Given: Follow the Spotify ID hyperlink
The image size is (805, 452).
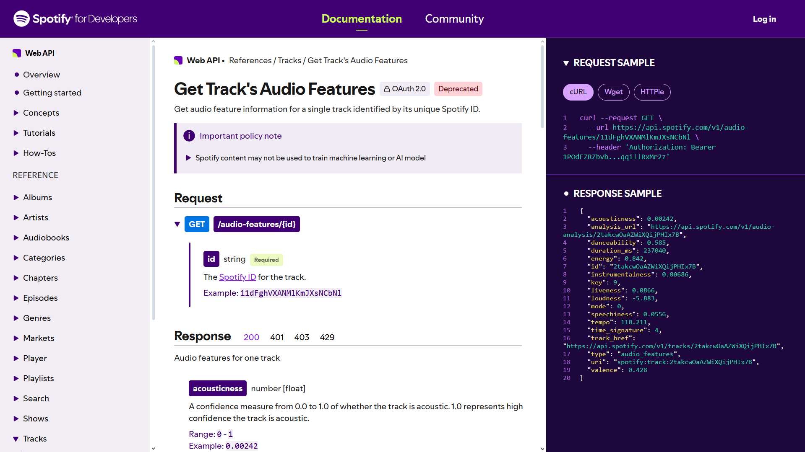Looking at the screenshot, I should click(x=237, y=277).
